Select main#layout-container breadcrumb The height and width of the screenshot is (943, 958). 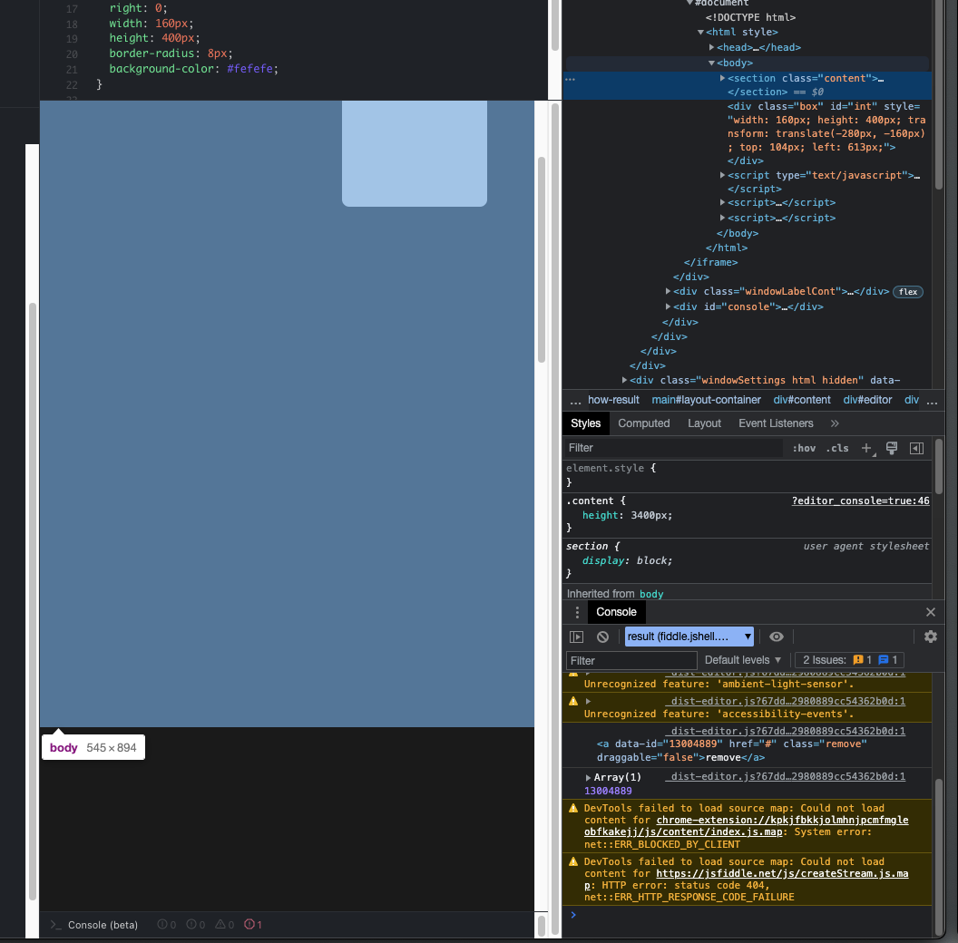pyautogui.click(x=706, y=400)
